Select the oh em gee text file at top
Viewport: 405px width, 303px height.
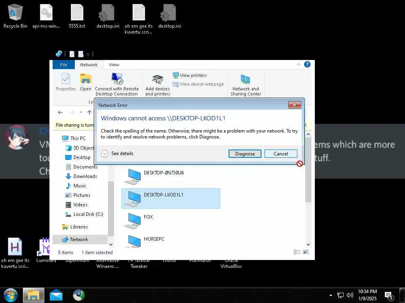point(139,19)
